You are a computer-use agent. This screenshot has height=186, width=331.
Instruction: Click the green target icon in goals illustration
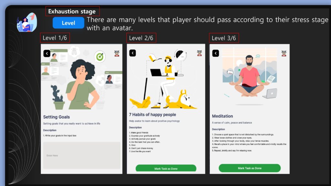click(x=100, y=57)
